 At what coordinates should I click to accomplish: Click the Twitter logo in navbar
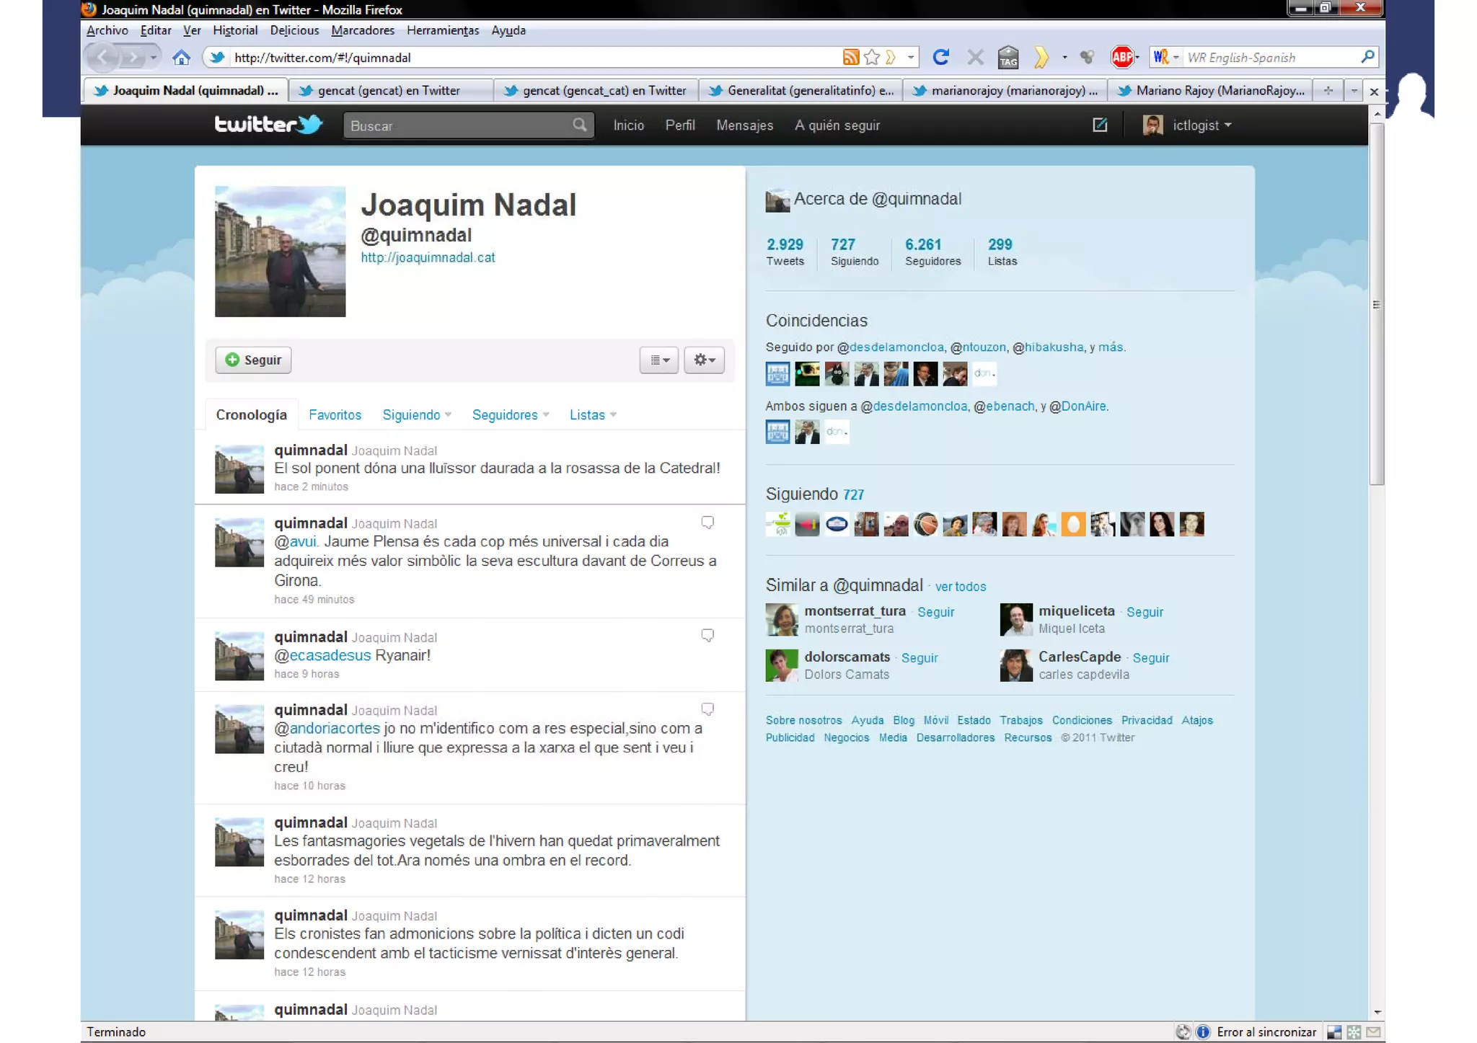pos(268,125)
